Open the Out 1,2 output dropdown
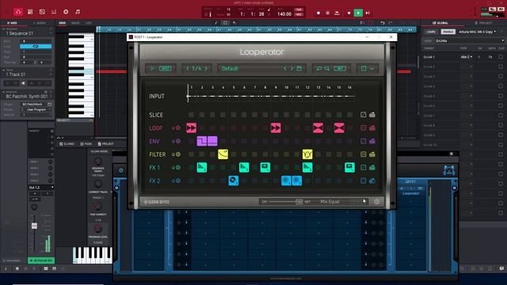 [x=41, y=188]
